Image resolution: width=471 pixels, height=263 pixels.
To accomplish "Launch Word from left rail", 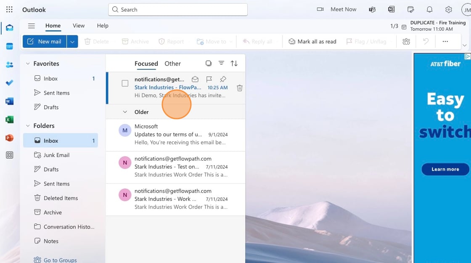I will [9, 101].
